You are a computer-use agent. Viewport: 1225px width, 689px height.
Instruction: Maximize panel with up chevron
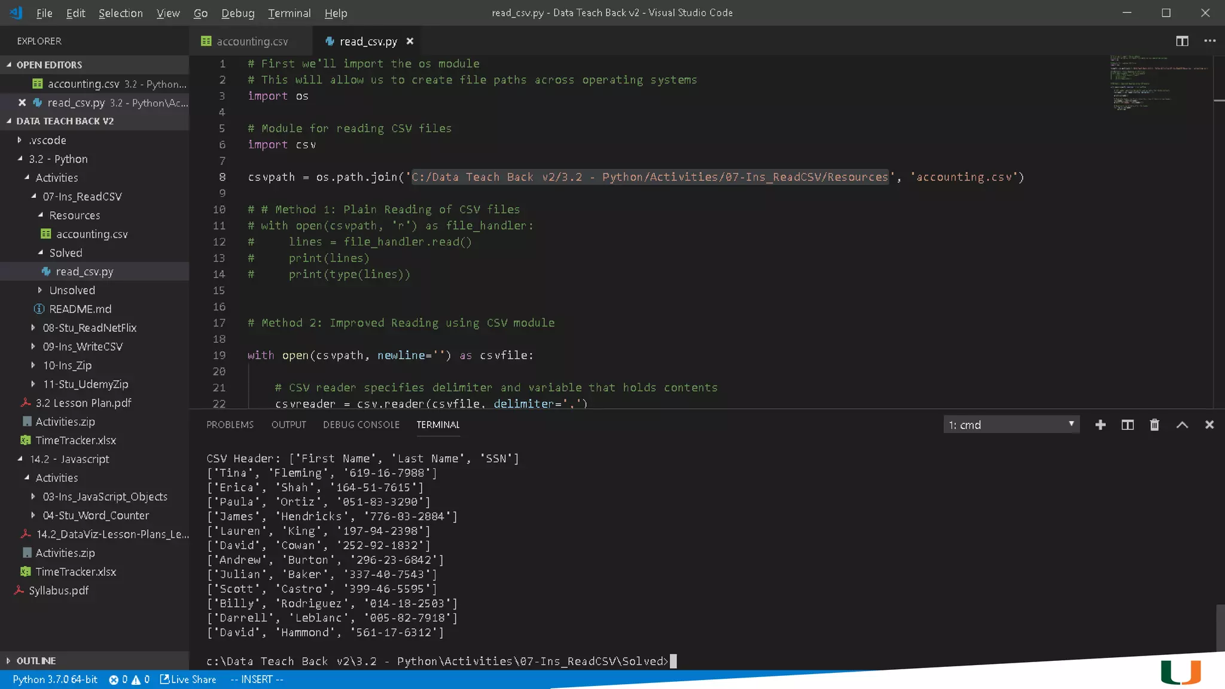[x=1182, y=425]
